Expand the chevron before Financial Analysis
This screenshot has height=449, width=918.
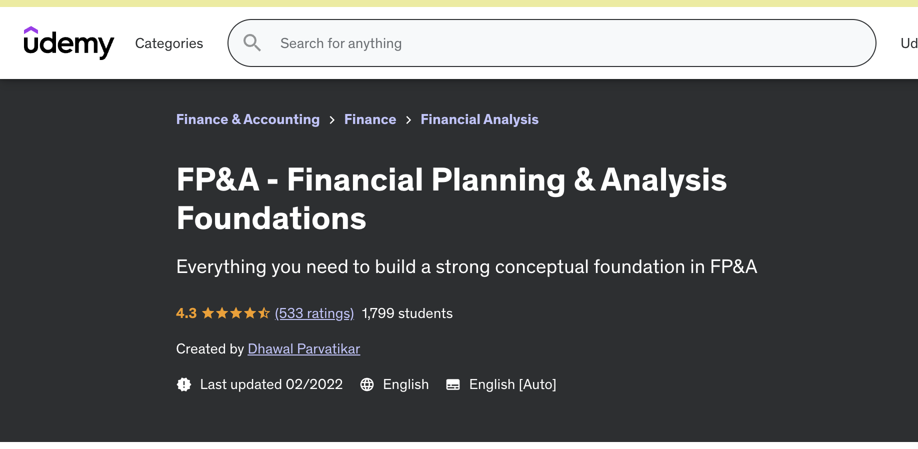click(408, 120)
